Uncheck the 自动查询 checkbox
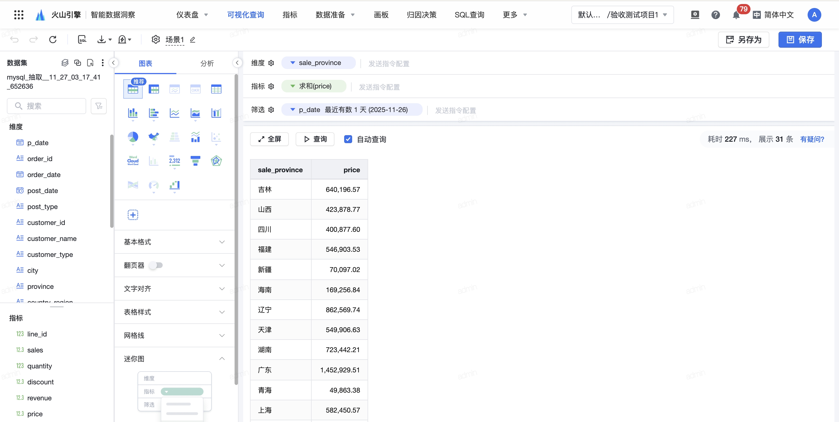Image resolution: width=839 pixels, height=422 pixels. 348,139
